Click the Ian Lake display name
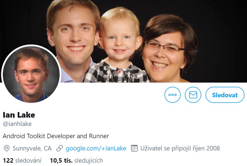This screenshot has width=247, height=166. 19,115
